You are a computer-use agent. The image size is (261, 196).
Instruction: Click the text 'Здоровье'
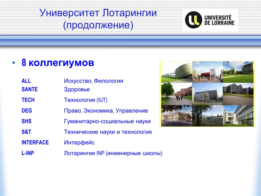[x=77, y=90]
